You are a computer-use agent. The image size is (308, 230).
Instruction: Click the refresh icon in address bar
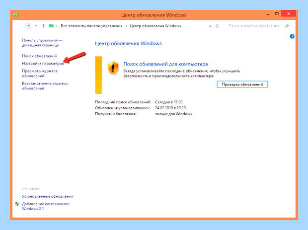click(x=217, y=26)
